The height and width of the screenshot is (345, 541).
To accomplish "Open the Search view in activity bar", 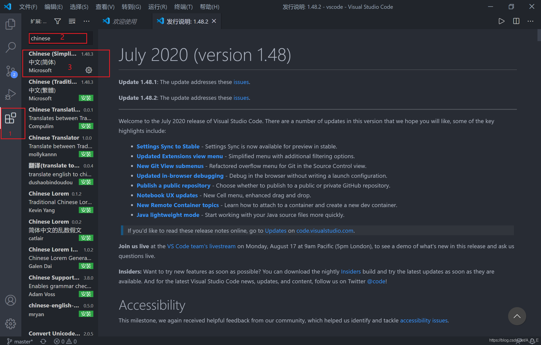I will 11,47.
